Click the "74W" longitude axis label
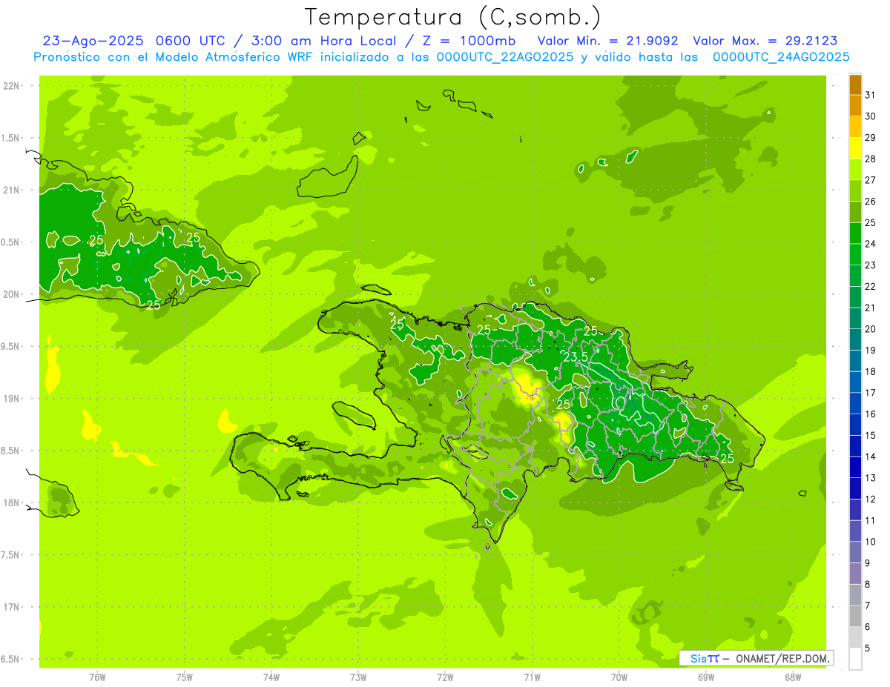 click(x=271, y=677)
